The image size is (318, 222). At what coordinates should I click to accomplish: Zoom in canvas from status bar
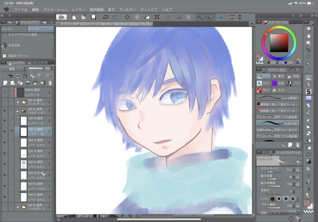[87, 216]
